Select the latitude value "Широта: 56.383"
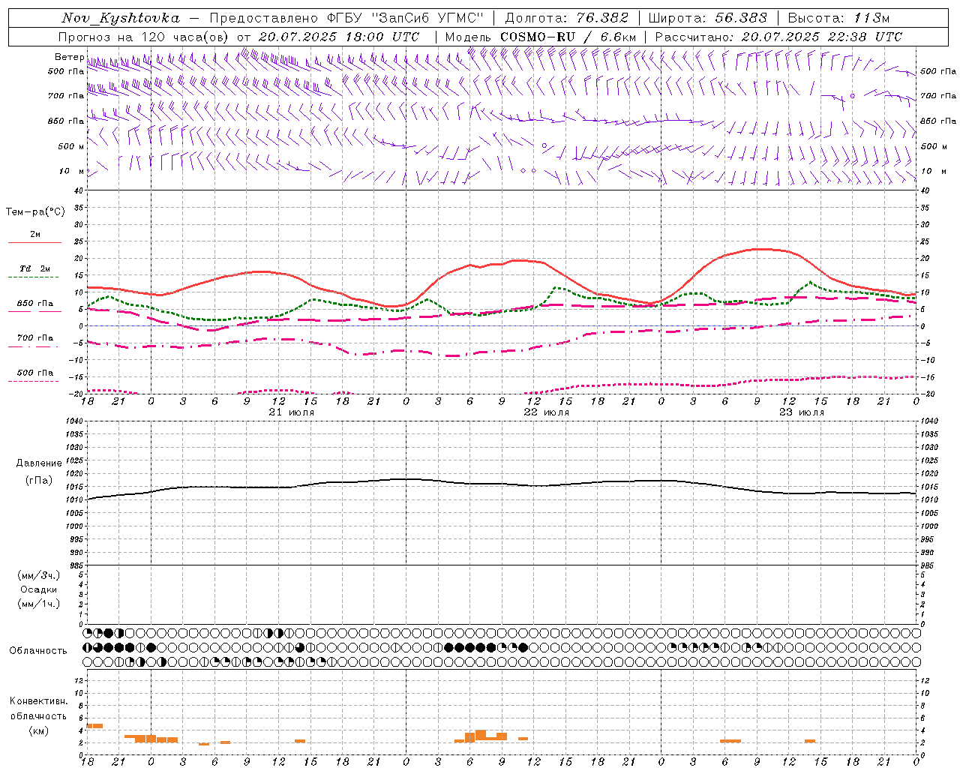This screenshot has height=768, width=960. (707, 18)
